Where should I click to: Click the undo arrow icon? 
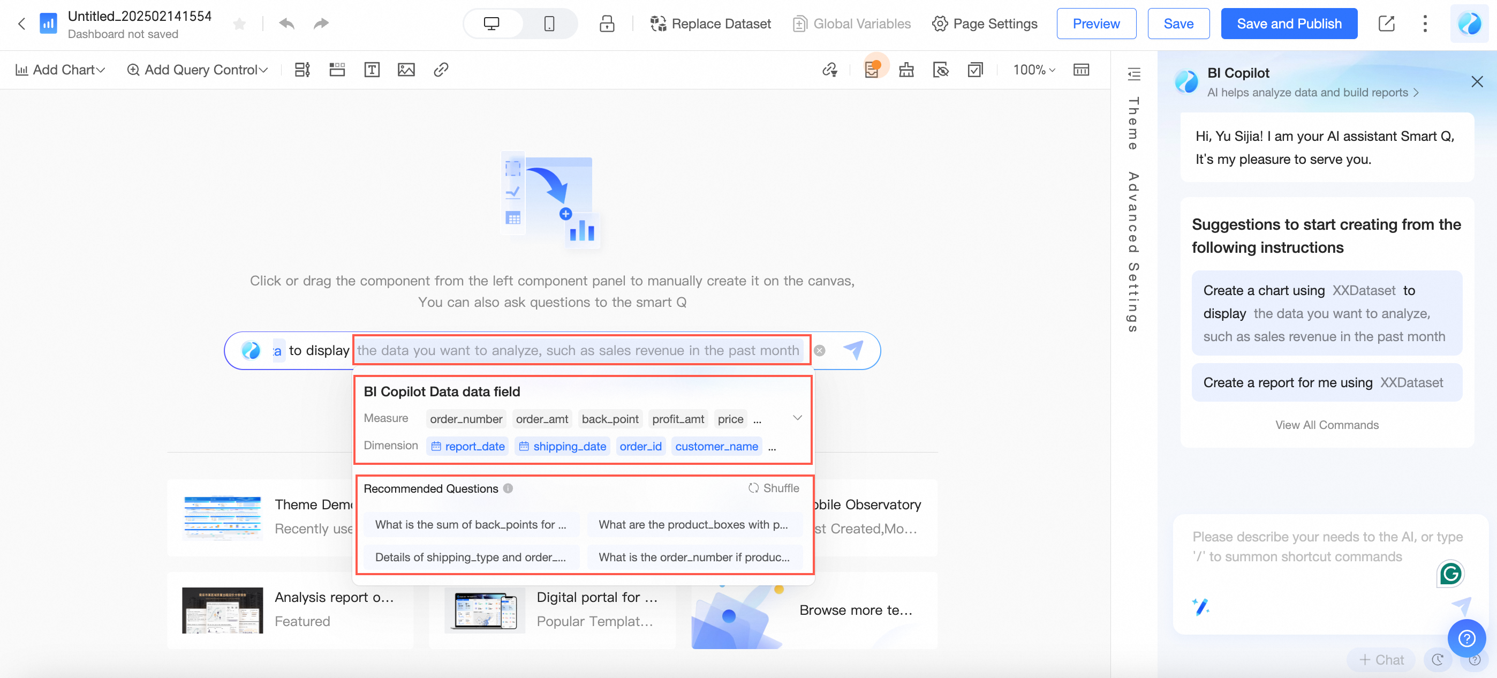pyautogui.click(x=286, y=24)
